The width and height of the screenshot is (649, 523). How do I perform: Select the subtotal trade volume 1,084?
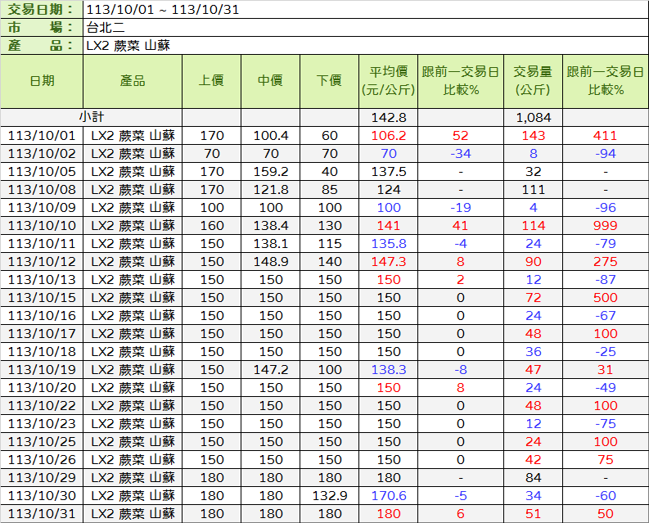click(533, 117)
